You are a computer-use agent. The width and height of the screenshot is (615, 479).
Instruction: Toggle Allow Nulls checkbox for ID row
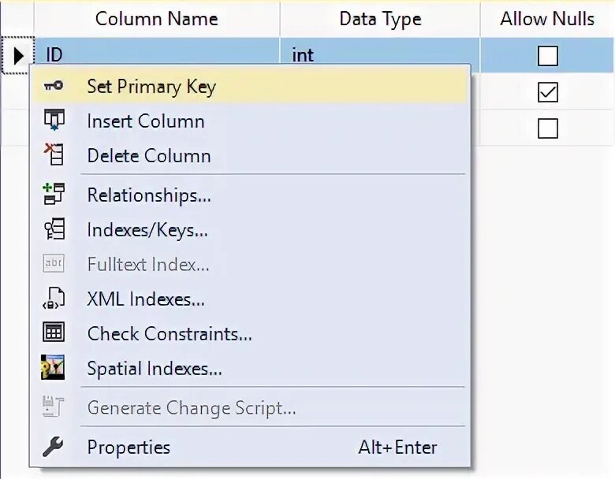547,56
